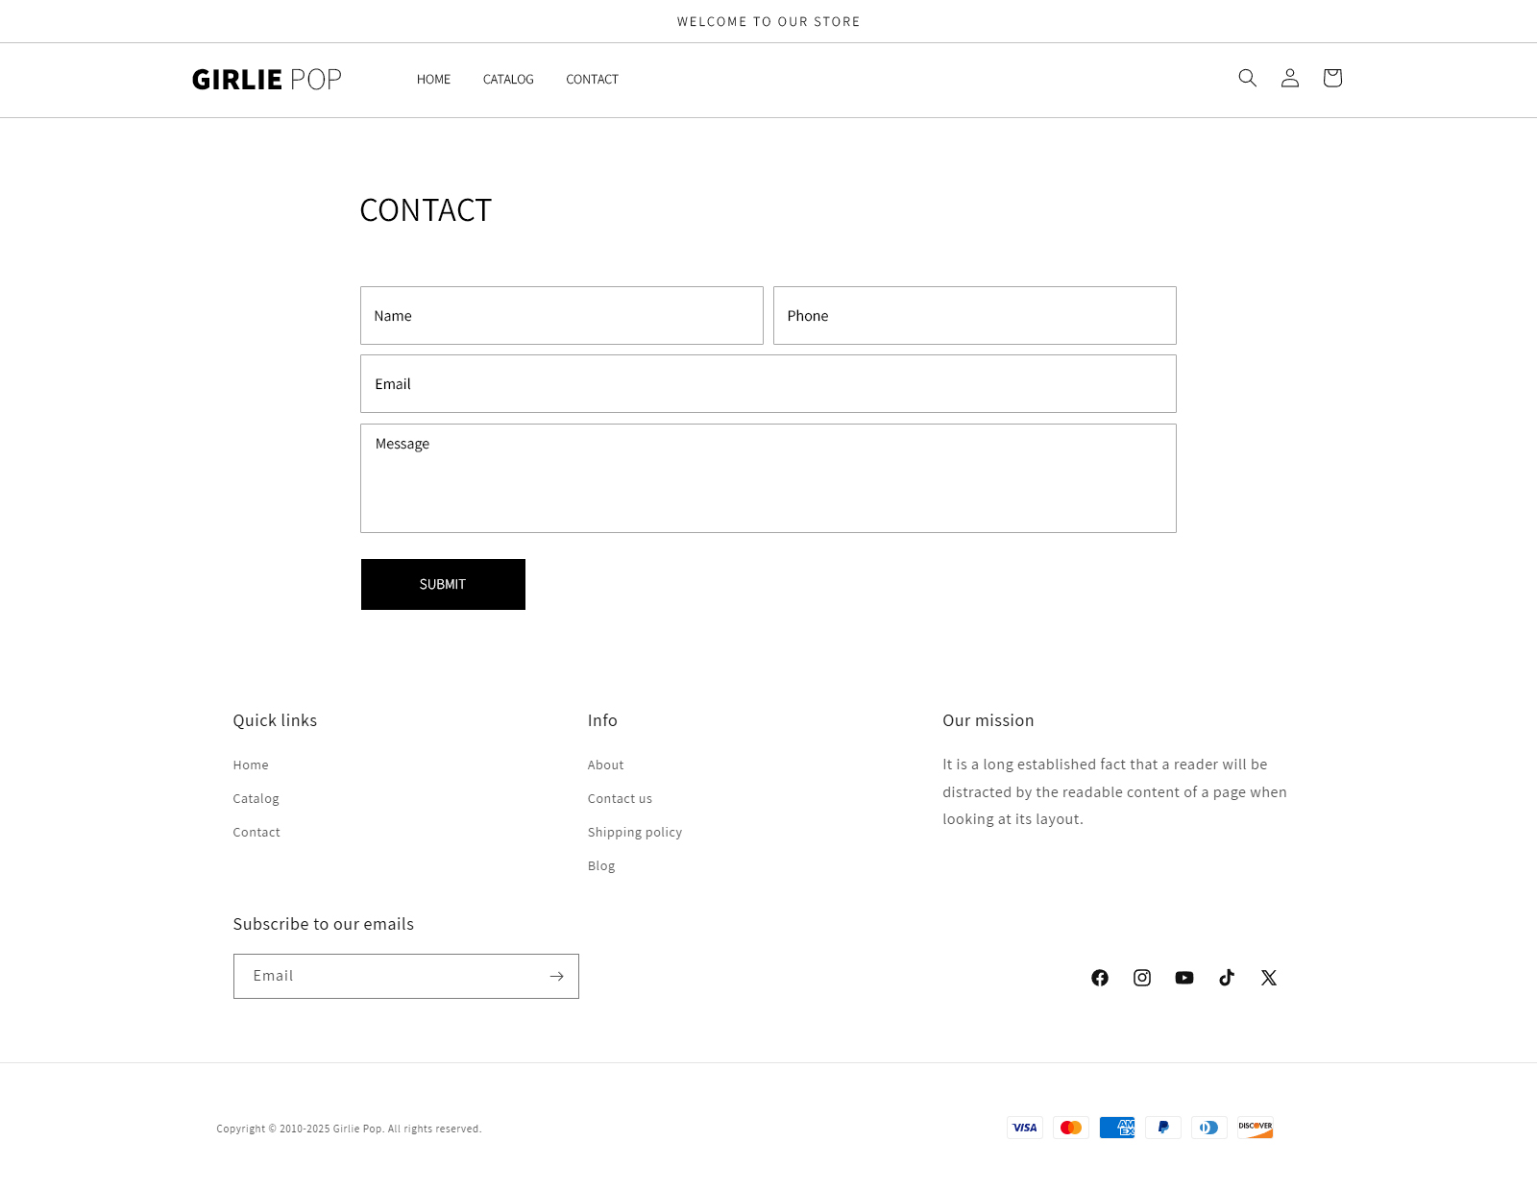
Task: Open the TikTok social icon
Action: (x=1227, y=978)
